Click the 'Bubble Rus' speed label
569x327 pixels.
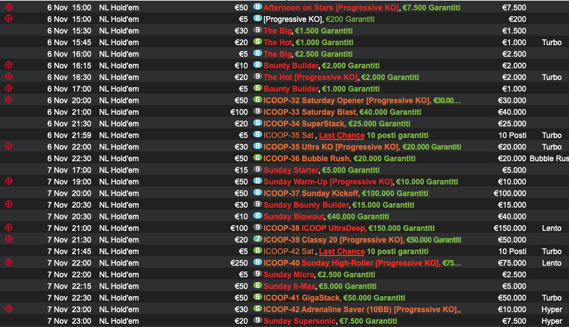(549, 159)
